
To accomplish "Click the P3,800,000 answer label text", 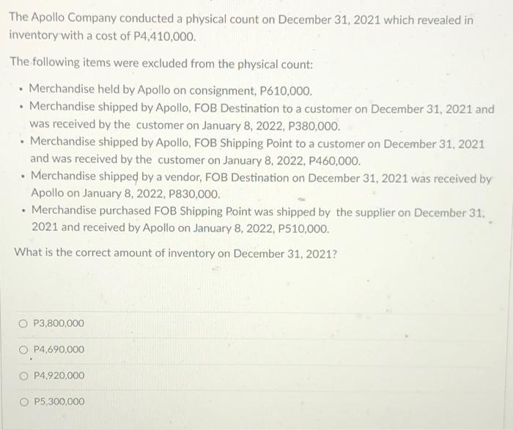I will pyautogui.click(x=59, y=323).
